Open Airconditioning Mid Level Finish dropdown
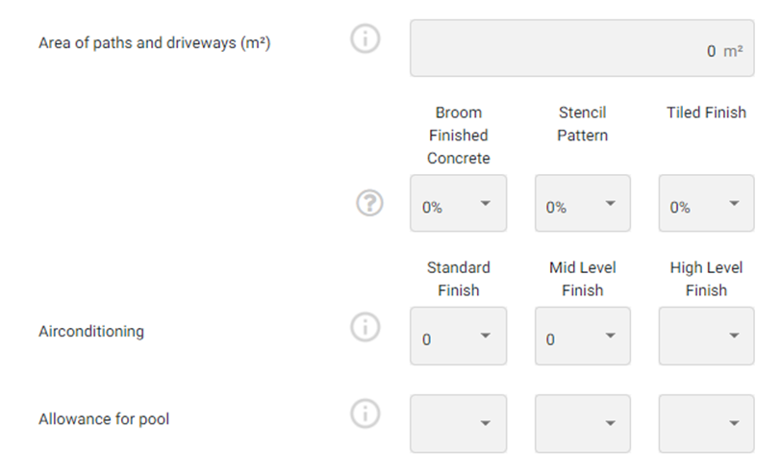This screenshot has width=780, height=476. 583,337
